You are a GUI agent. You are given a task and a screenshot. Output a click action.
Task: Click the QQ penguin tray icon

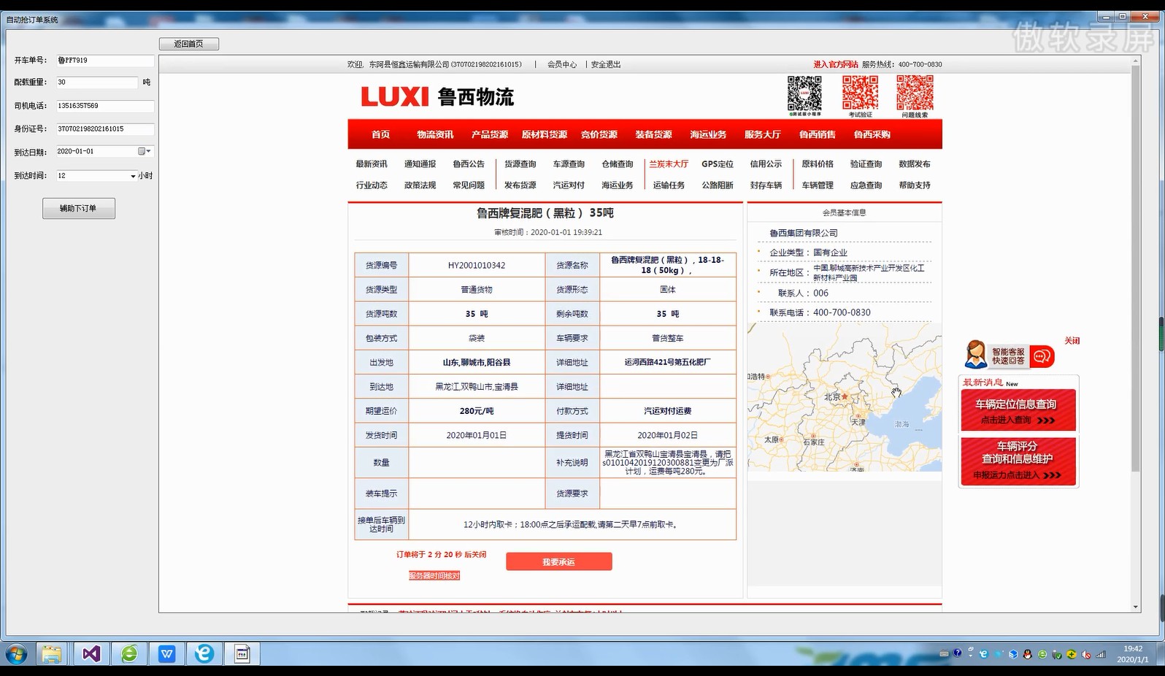click(x=1028, y=654)
